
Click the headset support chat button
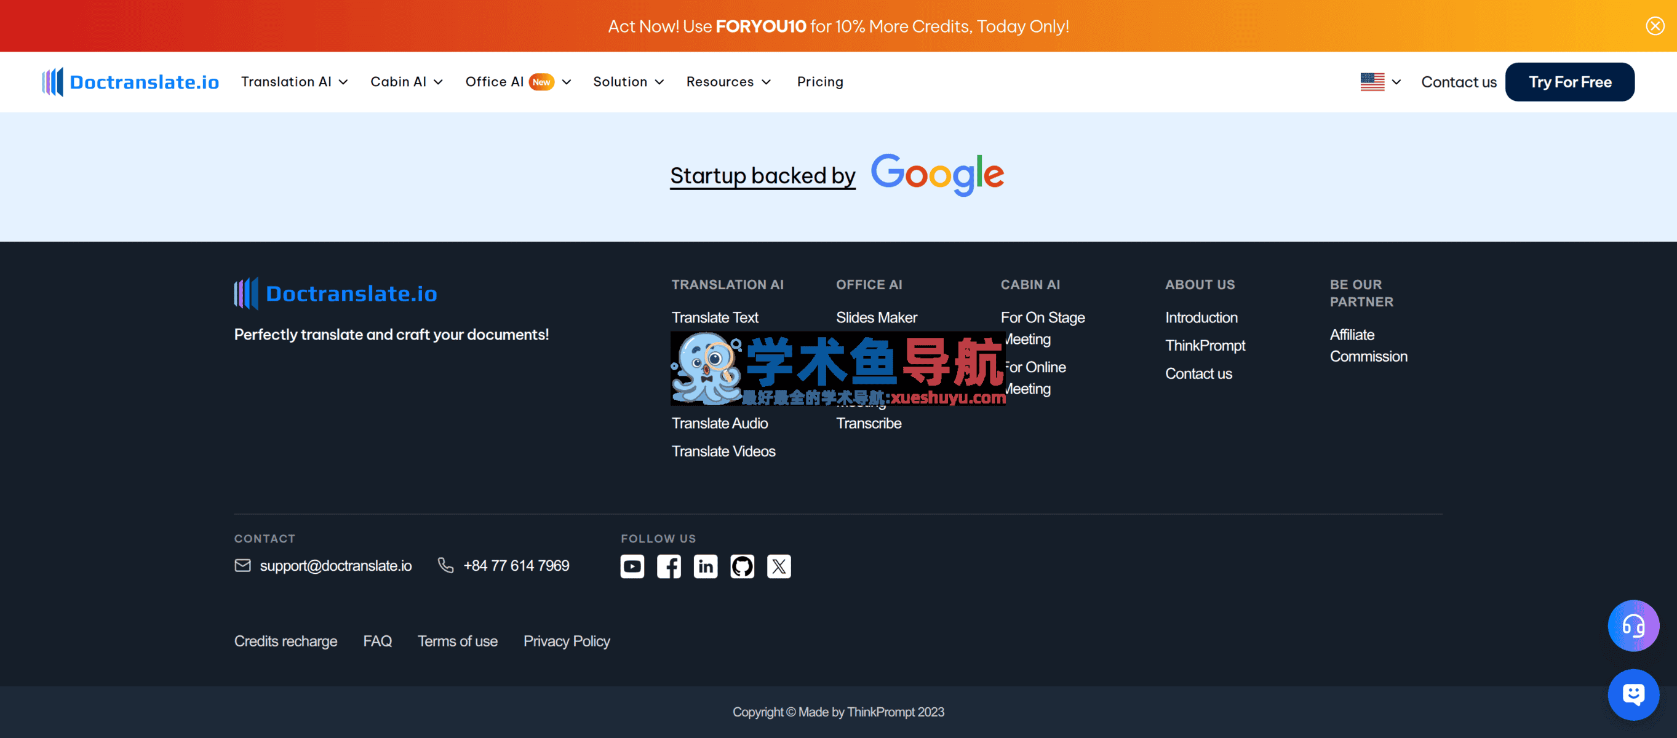(1633, 625)
